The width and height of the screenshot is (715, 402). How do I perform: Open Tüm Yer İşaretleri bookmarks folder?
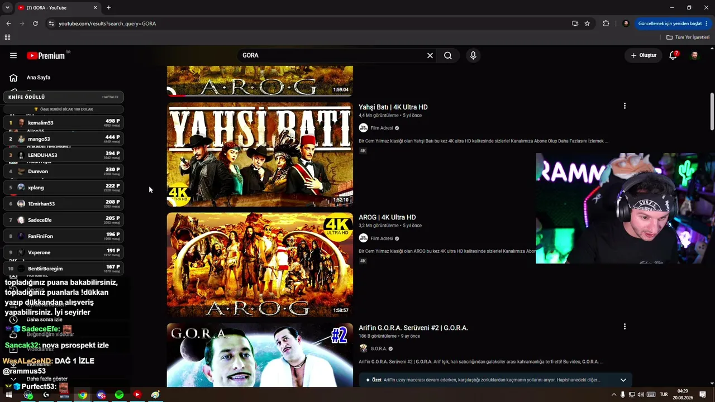(688, 37)
